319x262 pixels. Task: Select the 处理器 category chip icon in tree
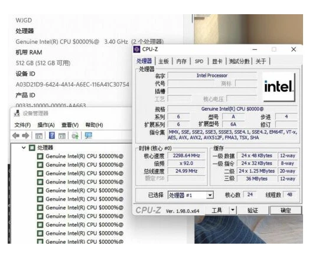click(32, 148)
